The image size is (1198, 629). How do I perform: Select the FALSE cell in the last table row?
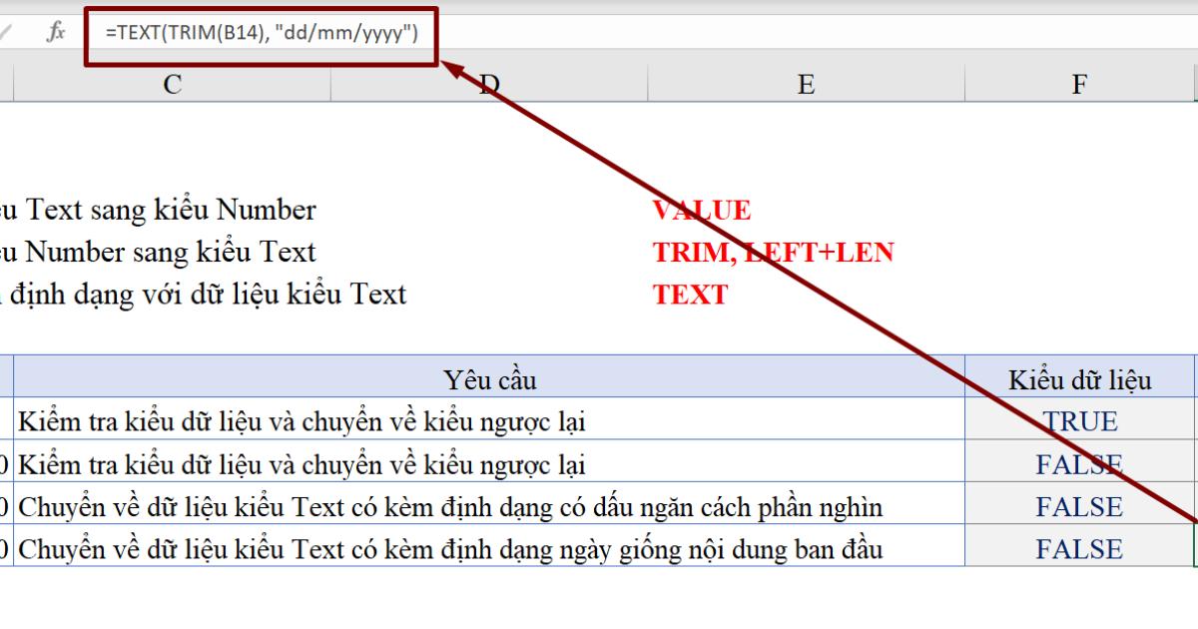[x=1079, y=549]
